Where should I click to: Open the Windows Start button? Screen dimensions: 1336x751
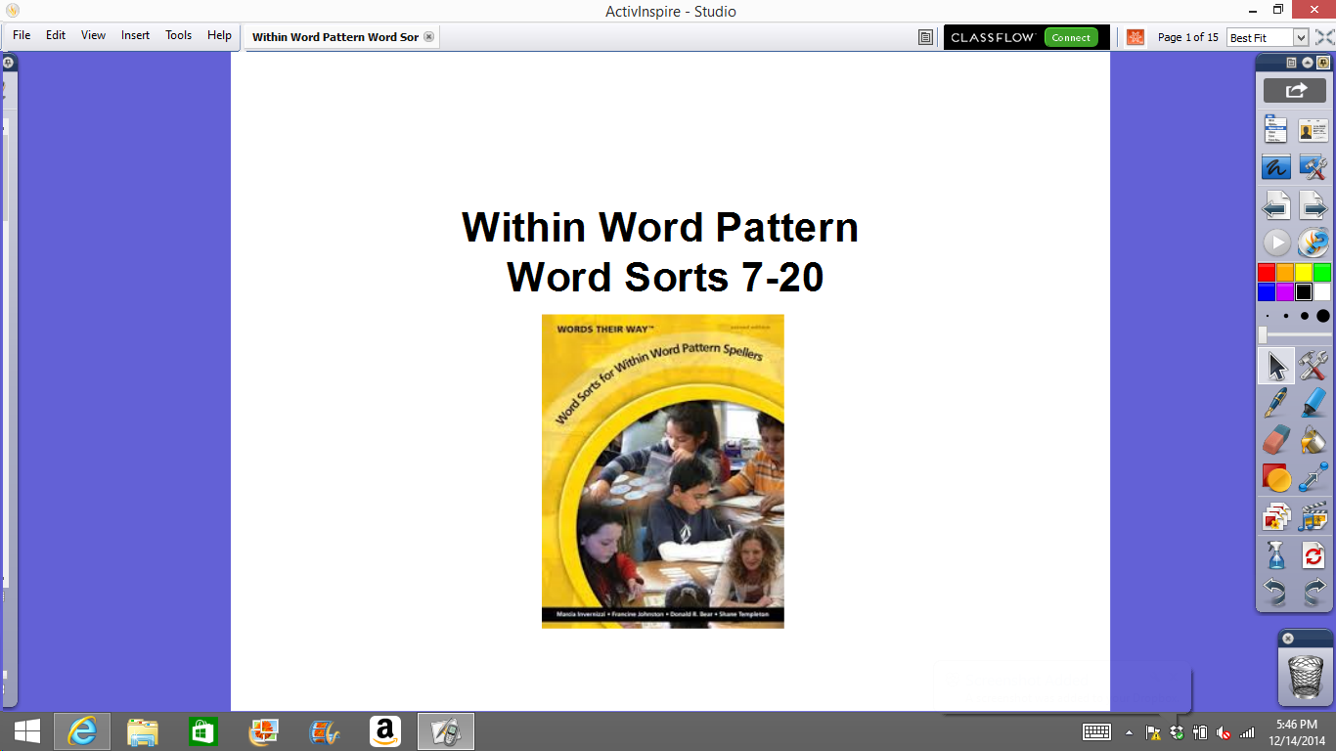tap(26, 731)
